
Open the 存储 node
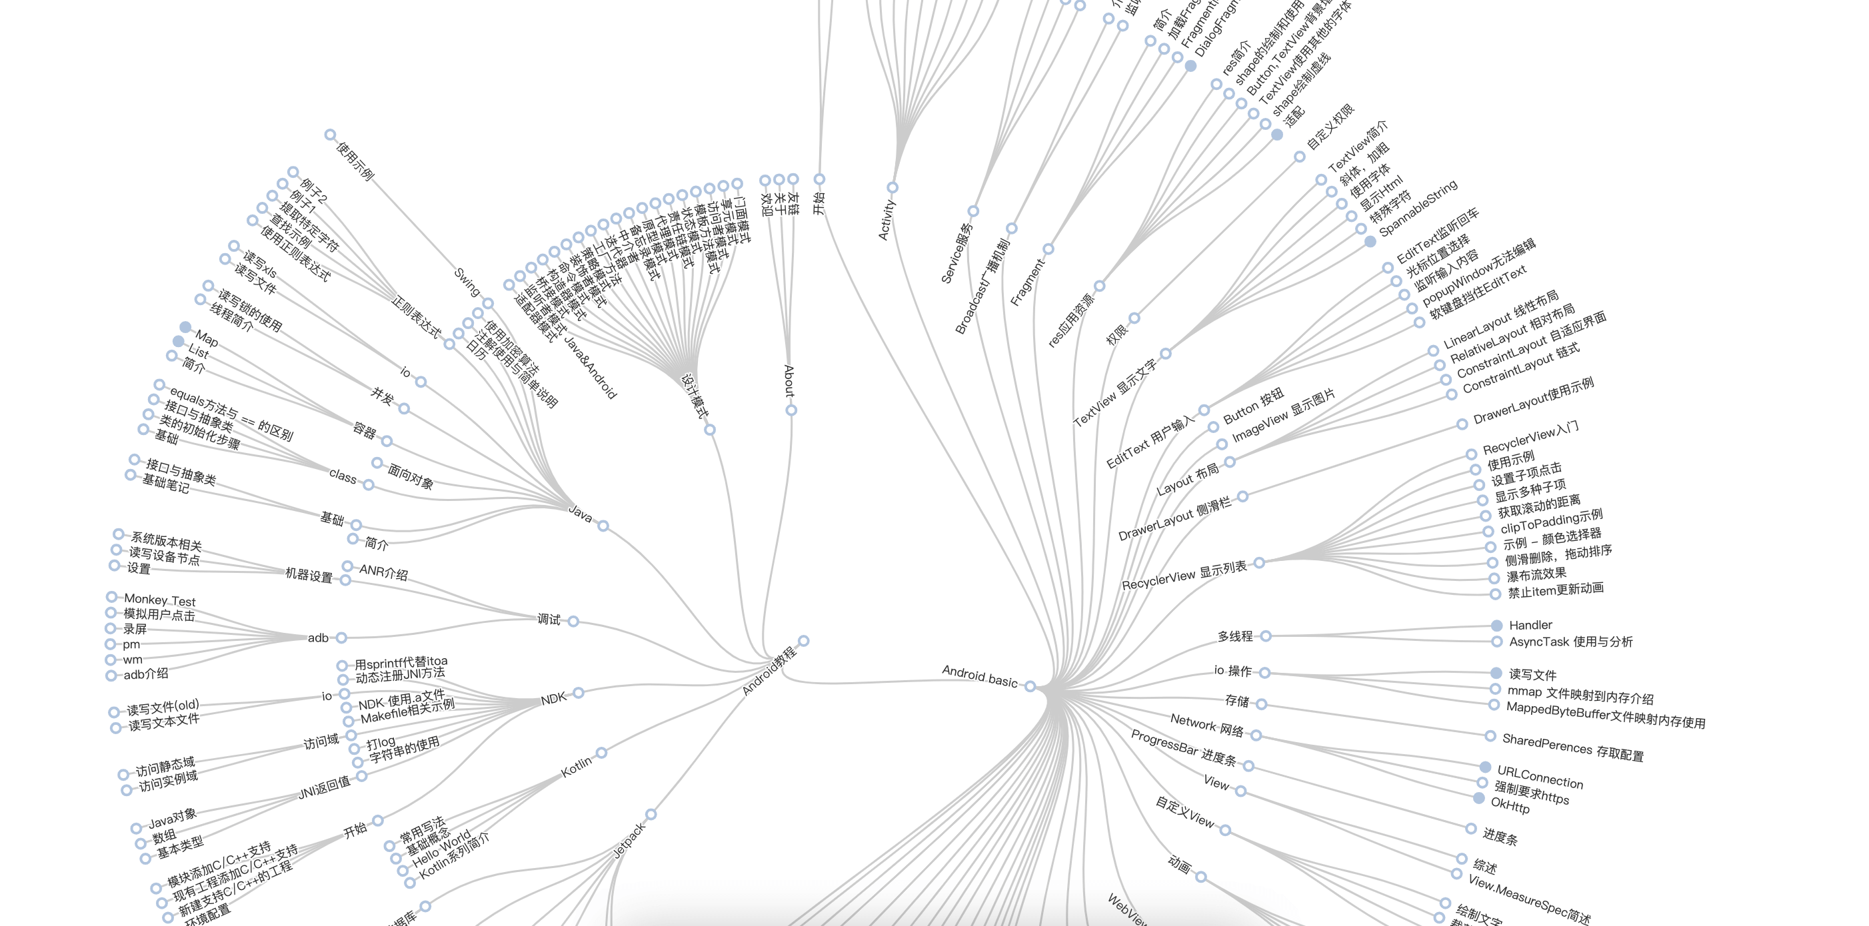(1262, 704)
